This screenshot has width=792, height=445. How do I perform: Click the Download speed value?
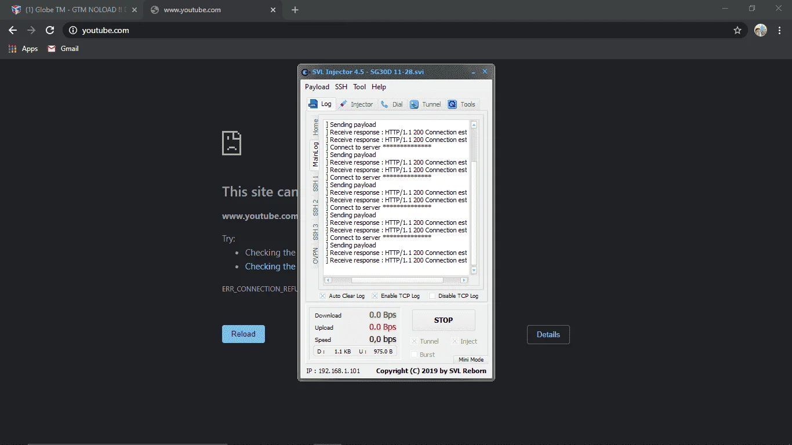click(383, 315)
